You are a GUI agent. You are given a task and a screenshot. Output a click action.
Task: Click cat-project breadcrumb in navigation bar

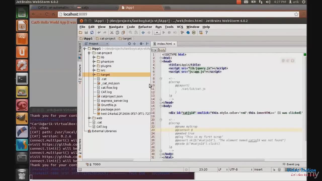pos(105,38)
